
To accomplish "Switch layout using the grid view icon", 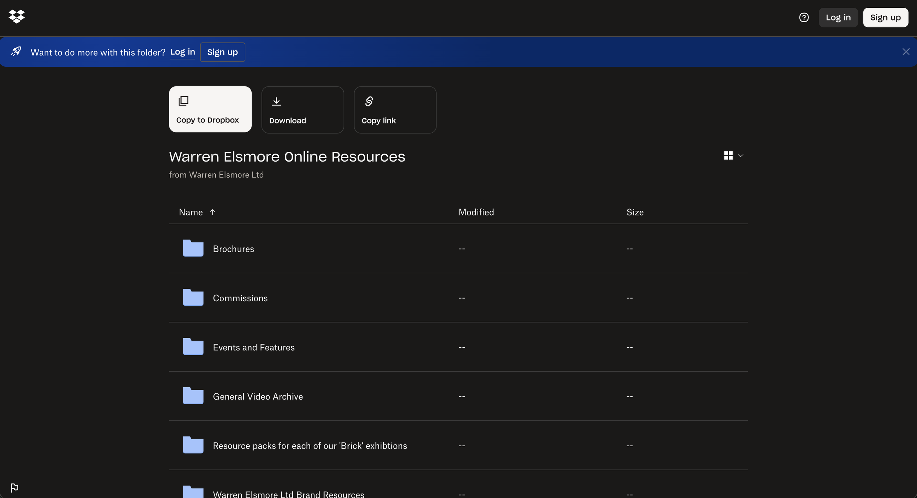I will pyautogui.click(x=728, y=155).
